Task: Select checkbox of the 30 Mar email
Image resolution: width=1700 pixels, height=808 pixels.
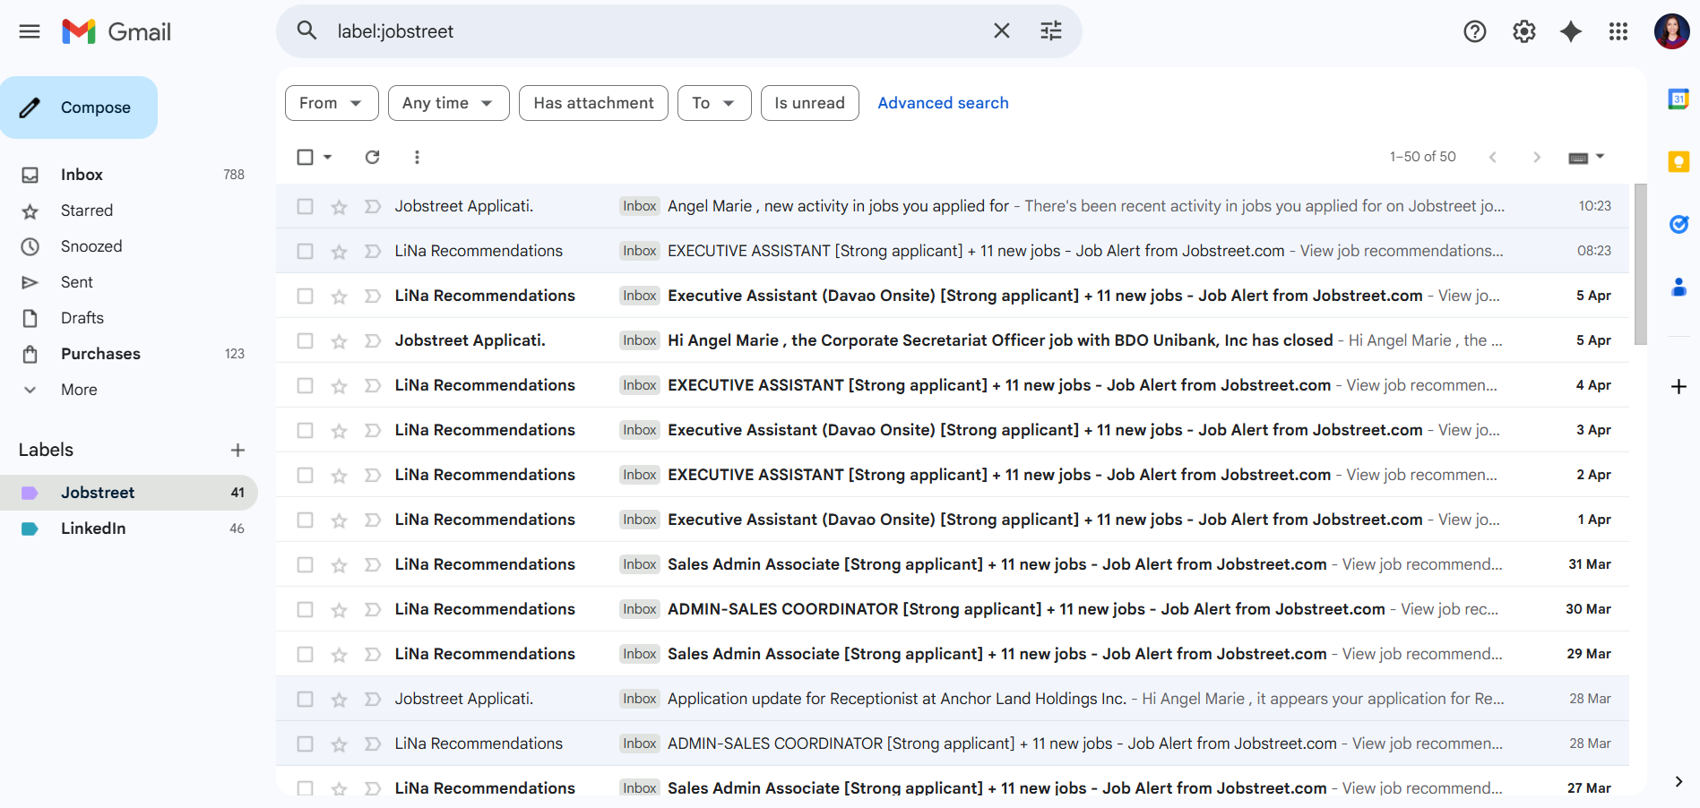Action: 306,610
